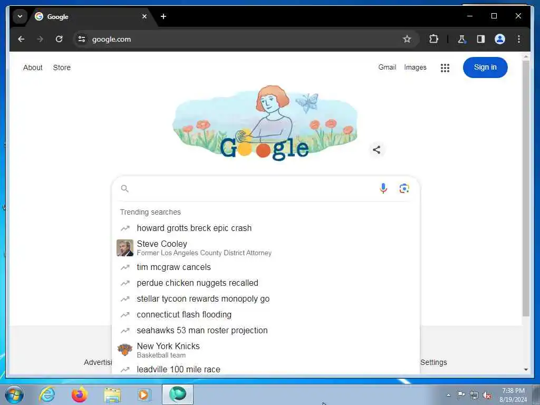The height and width of the screenshot is (405, 540).
Task: Reload the Google page
Action: tap(59, 39)
